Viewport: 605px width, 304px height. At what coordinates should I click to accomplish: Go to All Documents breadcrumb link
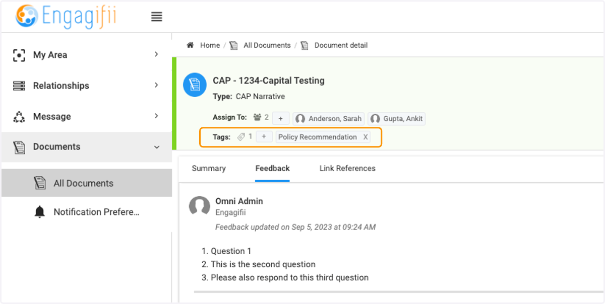[x=267, y=45]
